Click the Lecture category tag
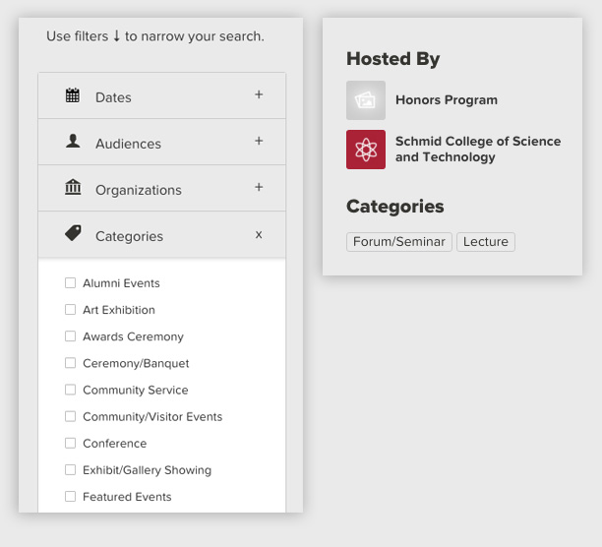Viewport: 602px width, 547px height. 485,242
